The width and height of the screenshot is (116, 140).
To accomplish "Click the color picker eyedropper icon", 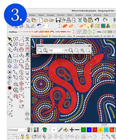I will tap(60, 130).
